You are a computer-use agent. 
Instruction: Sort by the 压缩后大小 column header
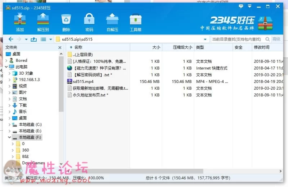tap(178, 47)
